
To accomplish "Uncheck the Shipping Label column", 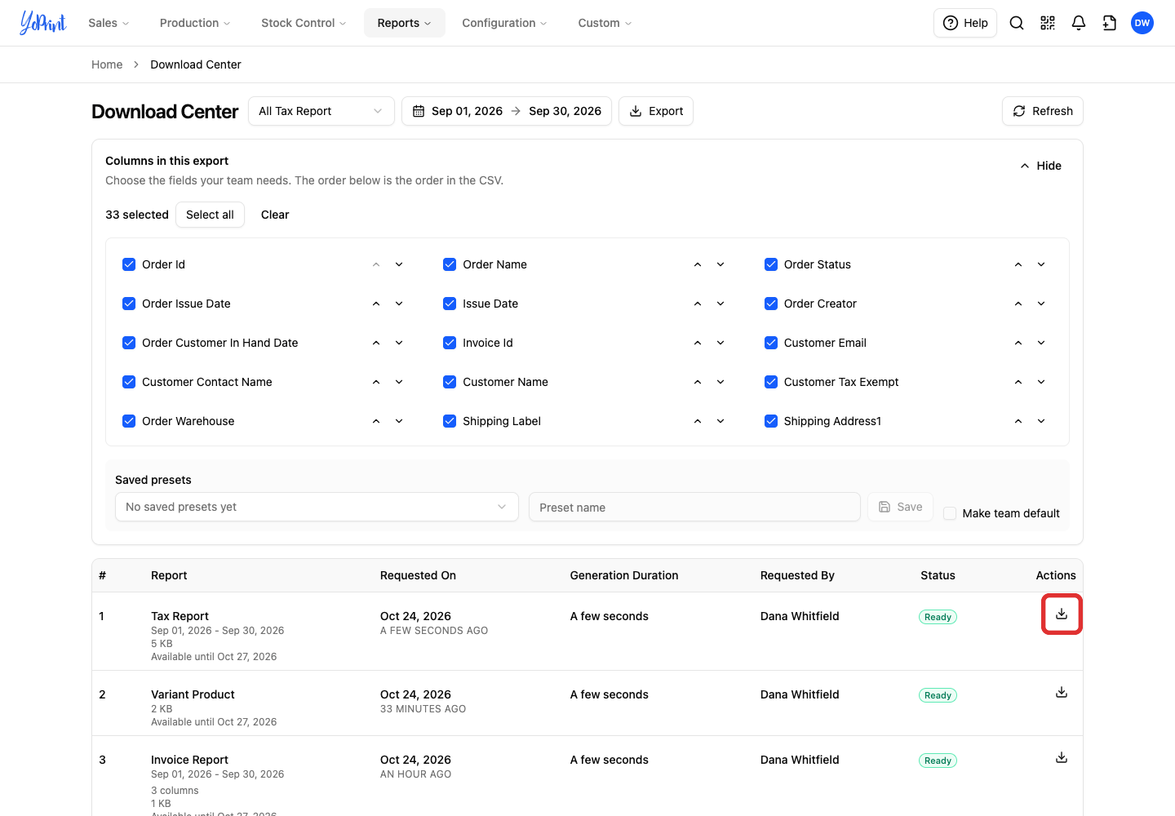I will tap(450, 421).
